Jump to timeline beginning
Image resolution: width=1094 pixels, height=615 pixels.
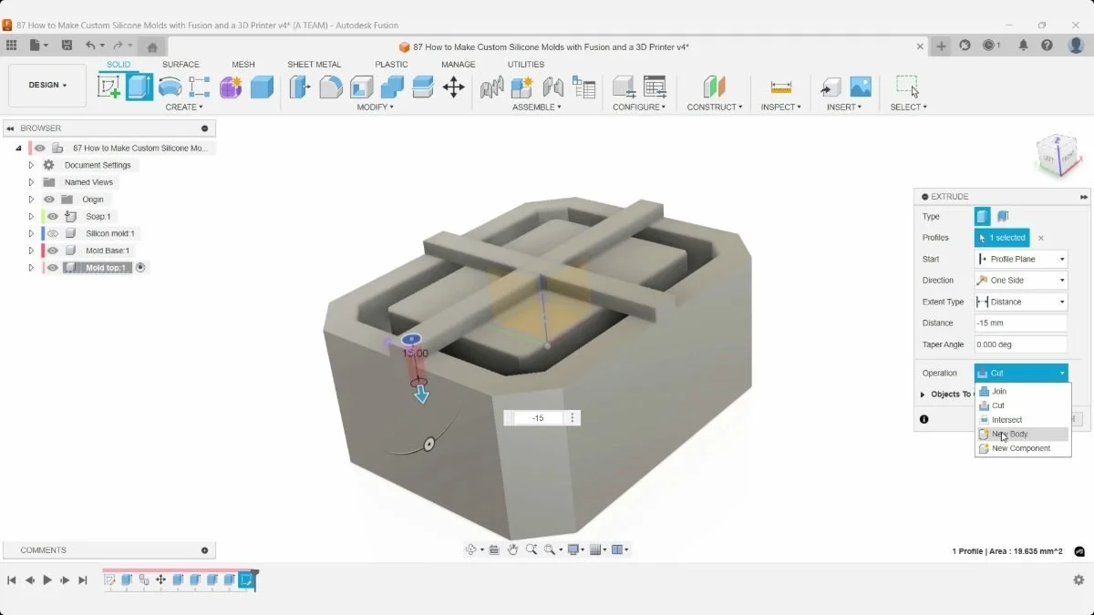point(12,579)
